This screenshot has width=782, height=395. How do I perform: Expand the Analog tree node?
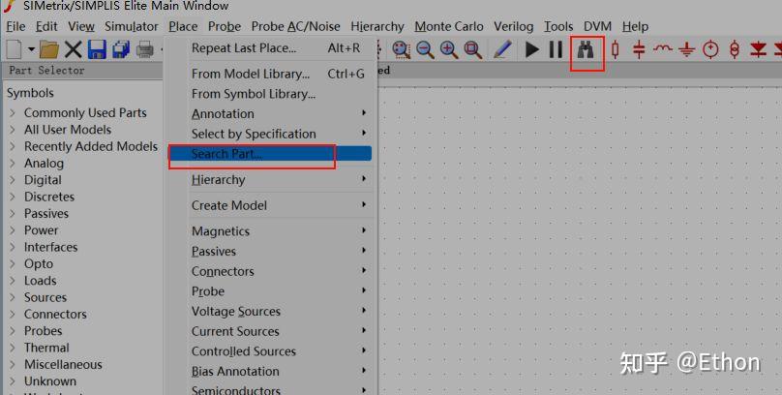(13, 163)
